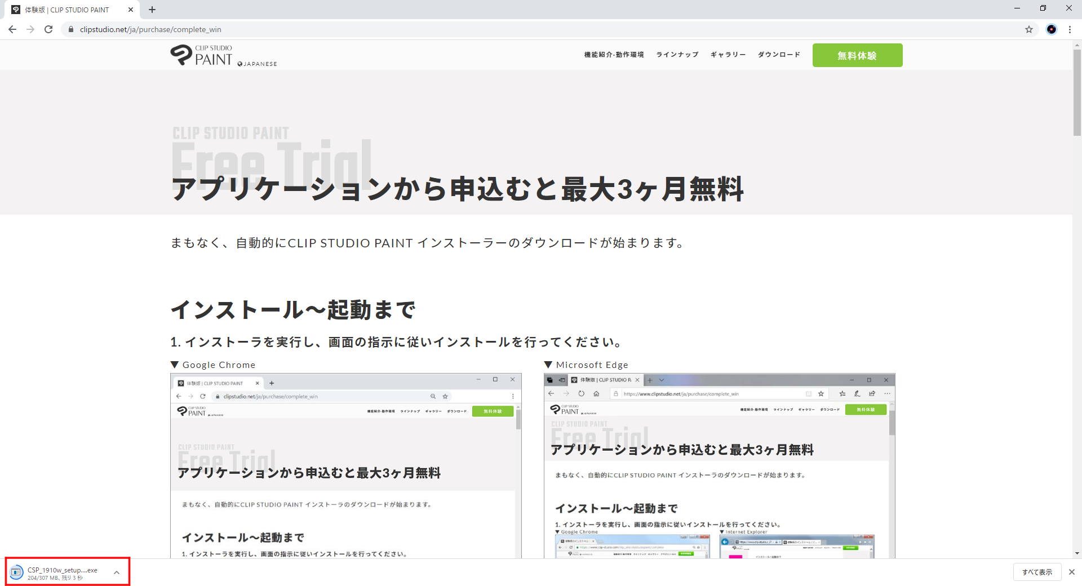The width and height of the screenshot is (1082, 586).
Task: Bookmark this page with star icon
Action: point(1028,29)
